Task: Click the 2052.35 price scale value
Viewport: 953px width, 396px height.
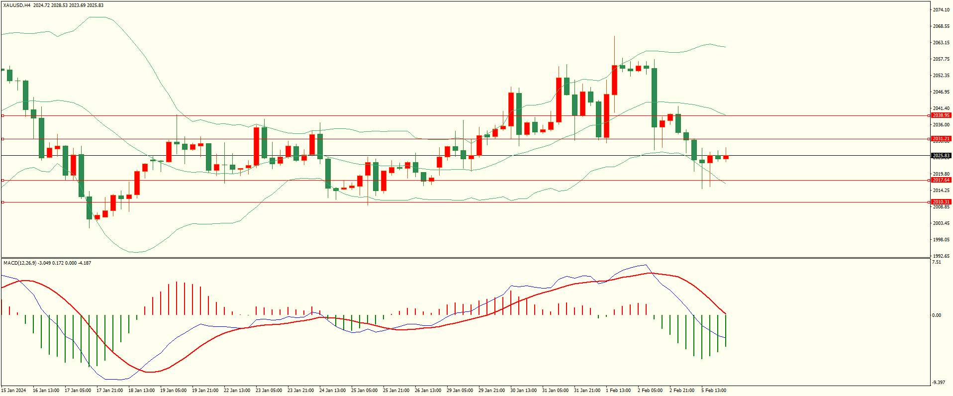Action: click(x=942, y=76)
